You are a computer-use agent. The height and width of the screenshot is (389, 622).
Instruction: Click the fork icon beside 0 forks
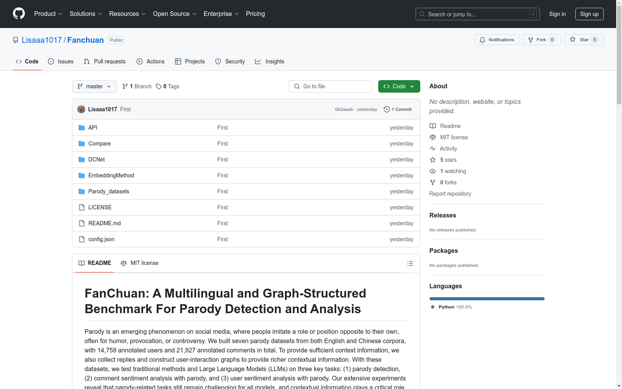click(x=433, y=182)
